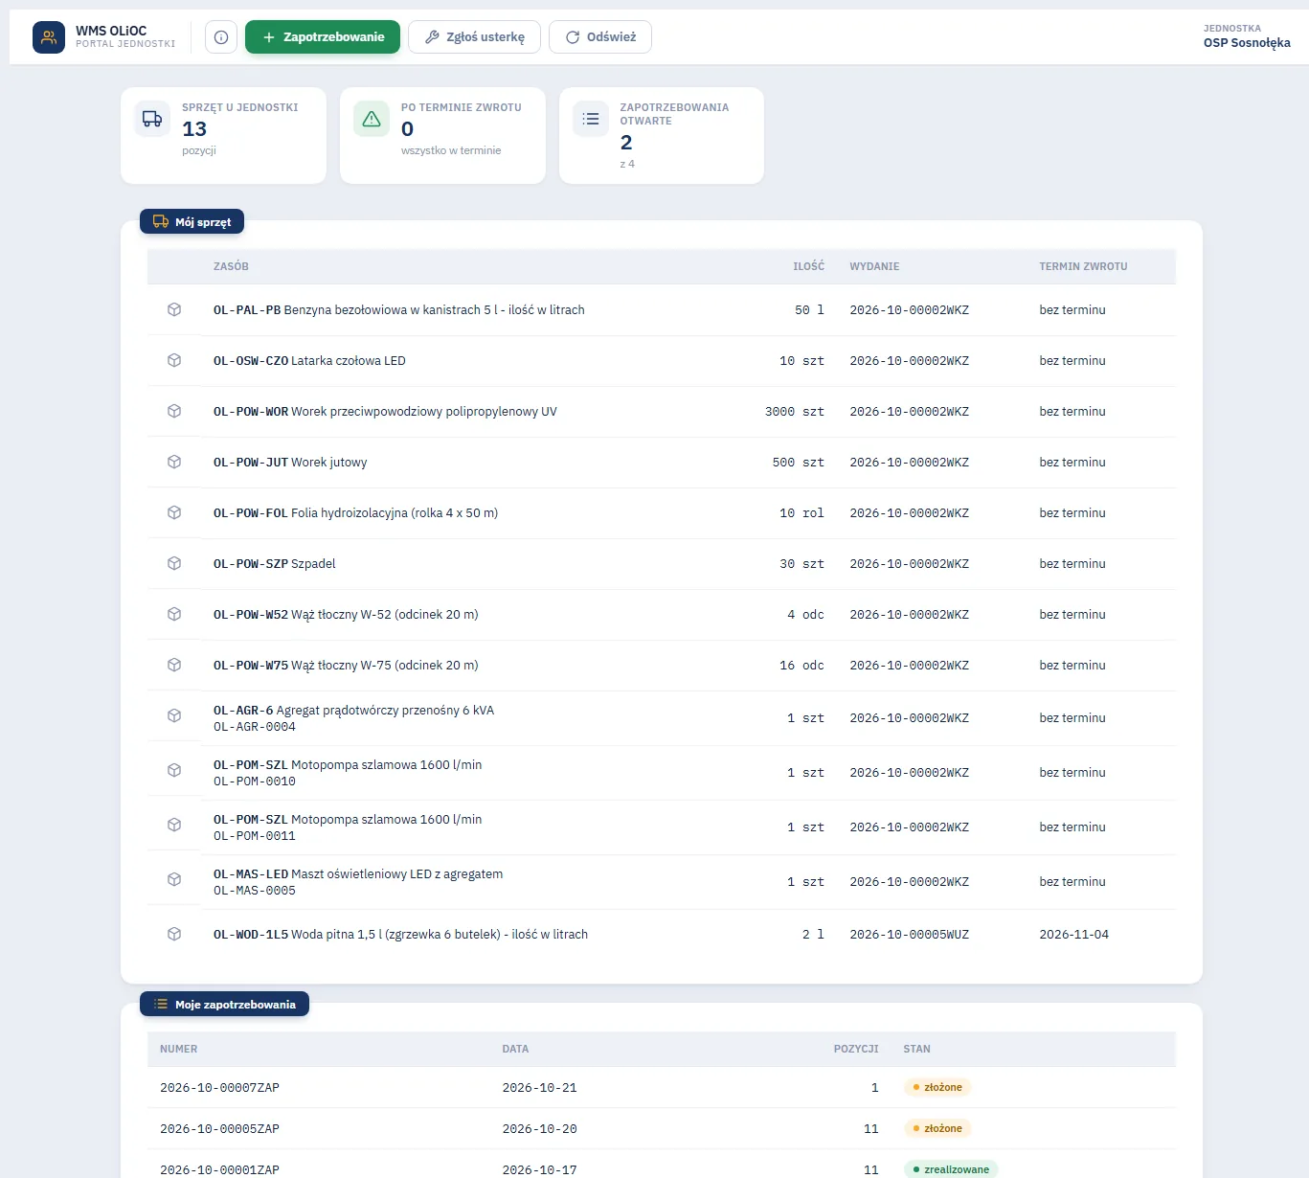The image size is (1309, 1178).
Task: Click the Zasób column header
Action: coord(231,266)
